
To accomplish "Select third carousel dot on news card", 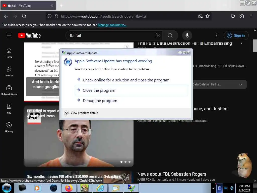I will pyautogui.click(x=130, y=162).
